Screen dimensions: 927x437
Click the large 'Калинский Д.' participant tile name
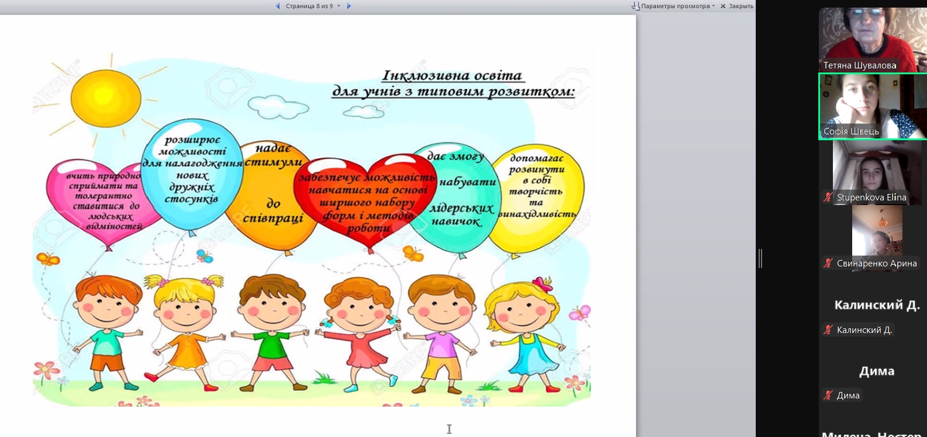[877, 305]
